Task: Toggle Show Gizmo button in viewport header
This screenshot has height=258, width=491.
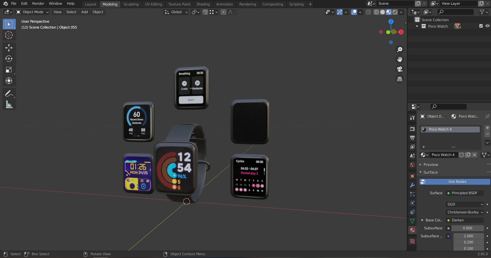Action: [339, 12]
